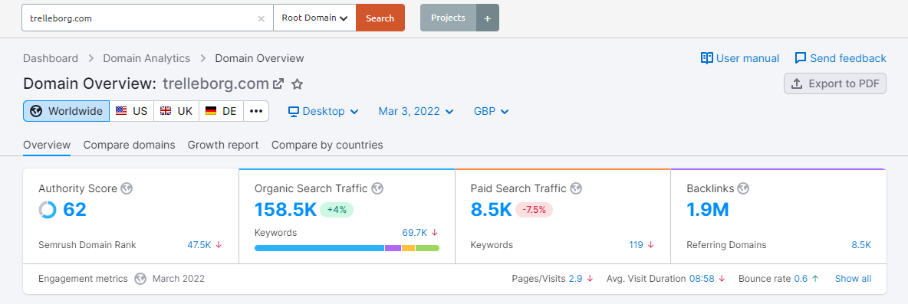Go to Dashboard breadcrumb
This screenshot has height=304, width=908.
click(51, 58)
